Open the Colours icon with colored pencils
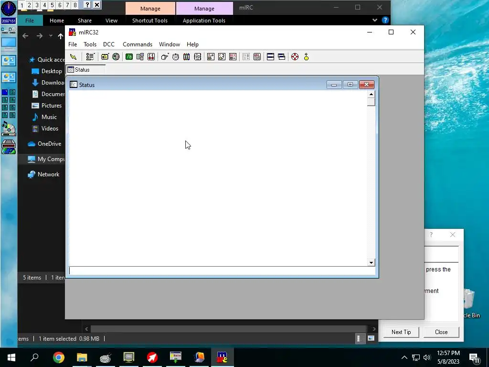Image resolution: width=489 pixels, height=367 pixels. coord(187,57)
